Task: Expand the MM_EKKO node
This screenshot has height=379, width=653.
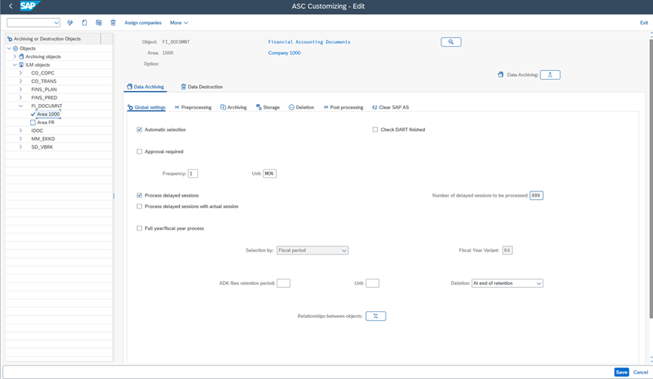Action: coord(20,139)
